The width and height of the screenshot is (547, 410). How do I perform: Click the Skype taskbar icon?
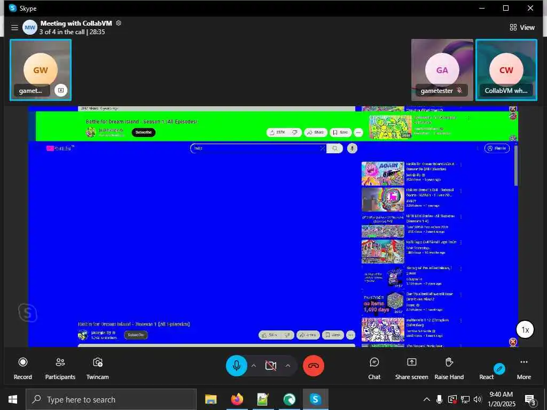coord(315,399)
